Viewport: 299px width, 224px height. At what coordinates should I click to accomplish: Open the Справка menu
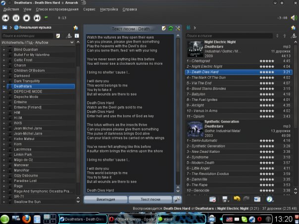tap(130, 9)
